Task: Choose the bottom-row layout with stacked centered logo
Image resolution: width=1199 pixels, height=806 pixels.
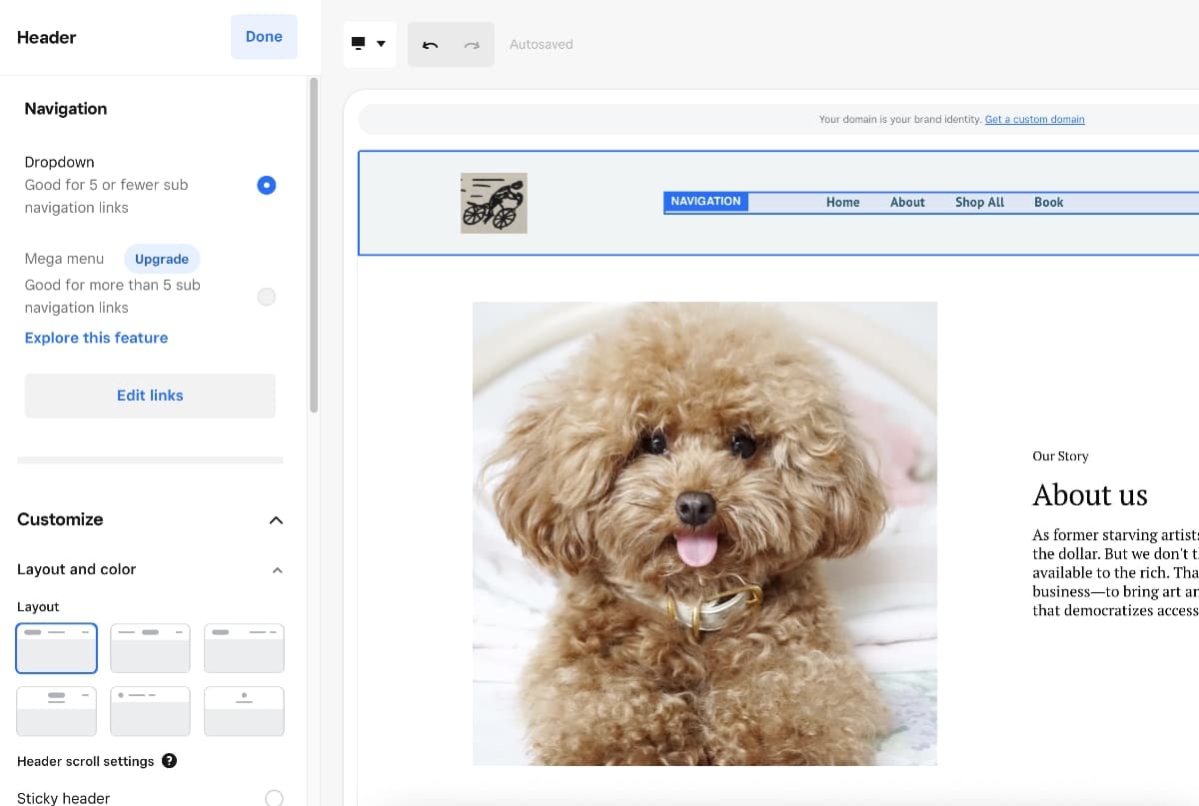Action: click(x=244, y=711)
